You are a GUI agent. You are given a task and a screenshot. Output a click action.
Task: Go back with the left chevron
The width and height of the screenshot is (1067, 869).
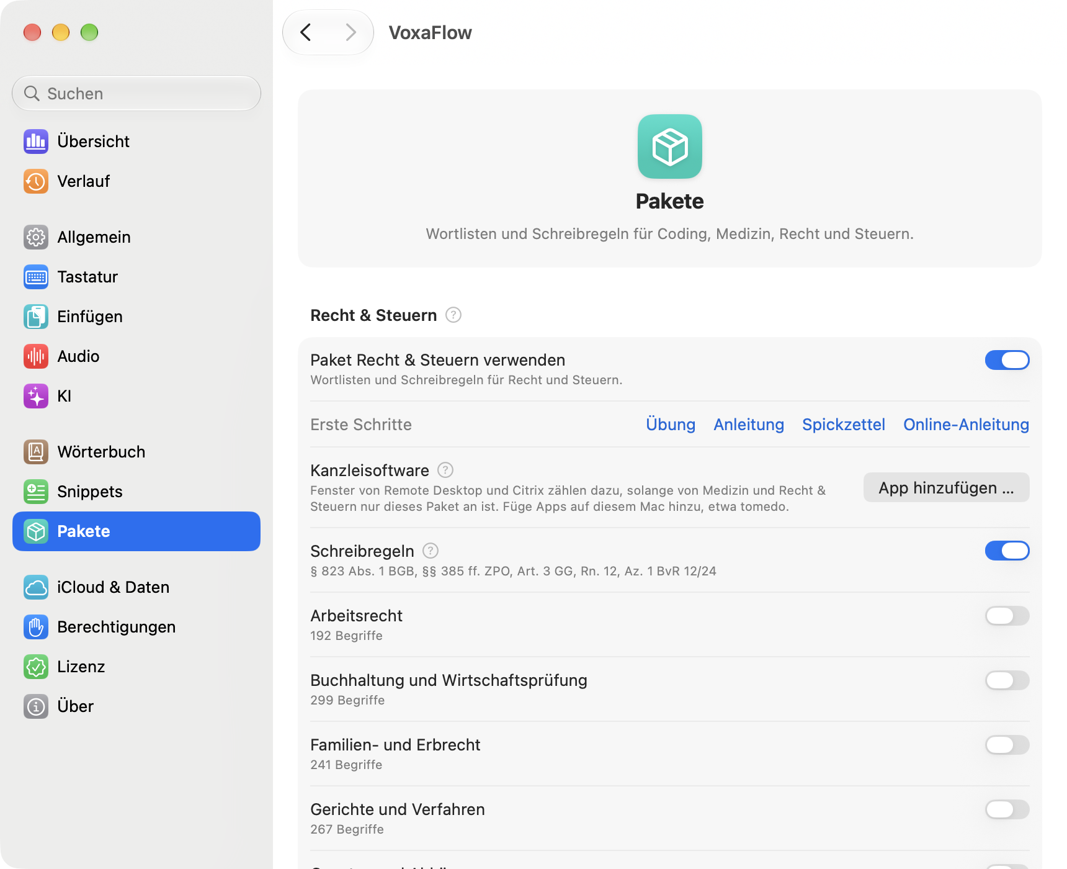tap(306, 32)
